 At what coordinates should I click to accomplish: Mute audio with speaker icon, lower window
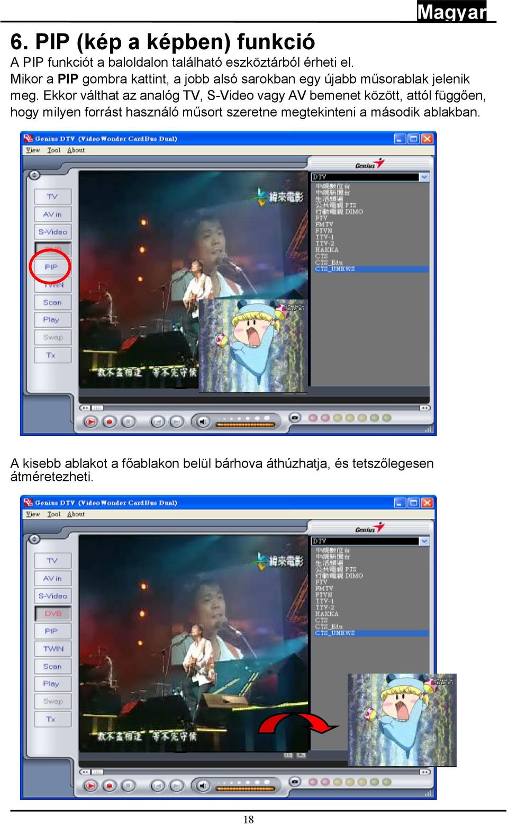coord(202,785)
